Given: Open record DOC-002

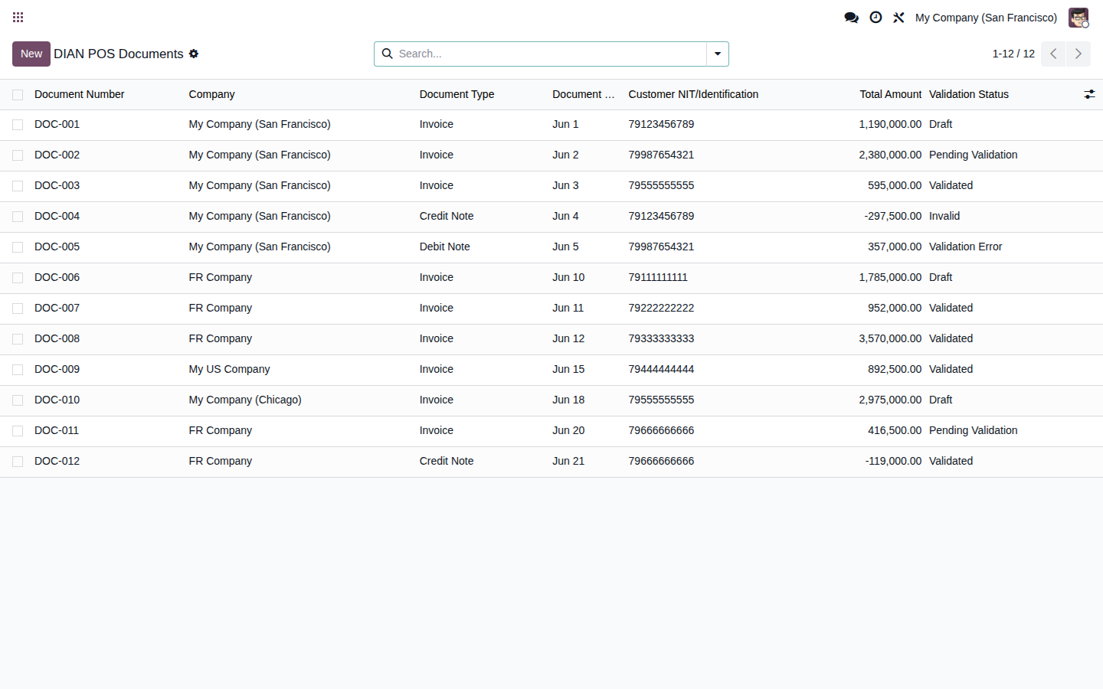Looking at the screenshot, I should (57, 155).
